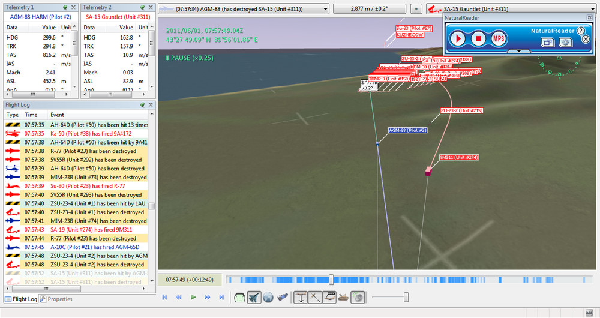Switch to the Flight Log tab
Viewport: 600px width, 318px height.
pos(21,299)
